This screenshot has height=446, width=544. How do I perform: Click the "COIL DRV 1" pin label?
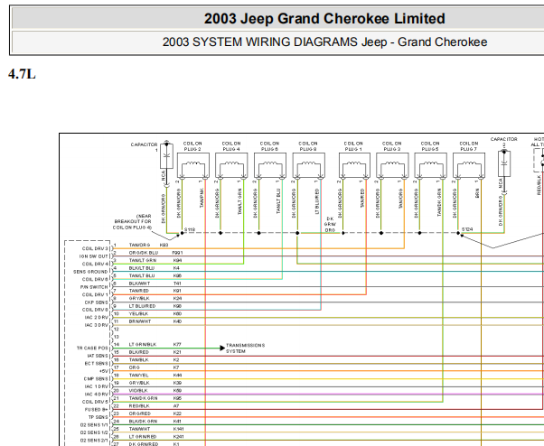point(96,294)
